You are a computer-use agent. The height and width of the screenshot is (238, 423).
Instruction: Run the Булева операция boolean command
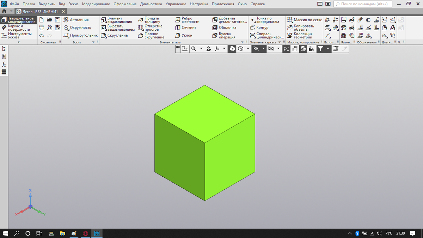[224, 35]
